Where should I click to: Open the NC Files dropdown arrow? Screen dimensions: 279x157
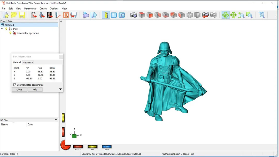(x=56, y=120)
